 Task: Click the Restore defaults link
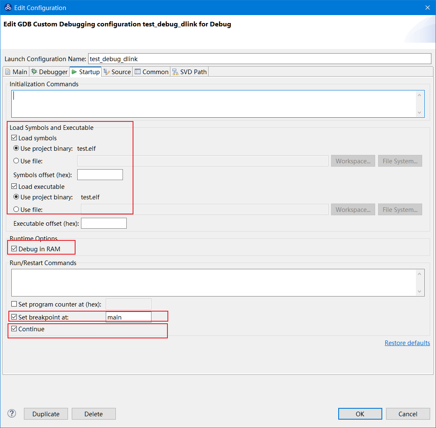[x=407, y=343]
